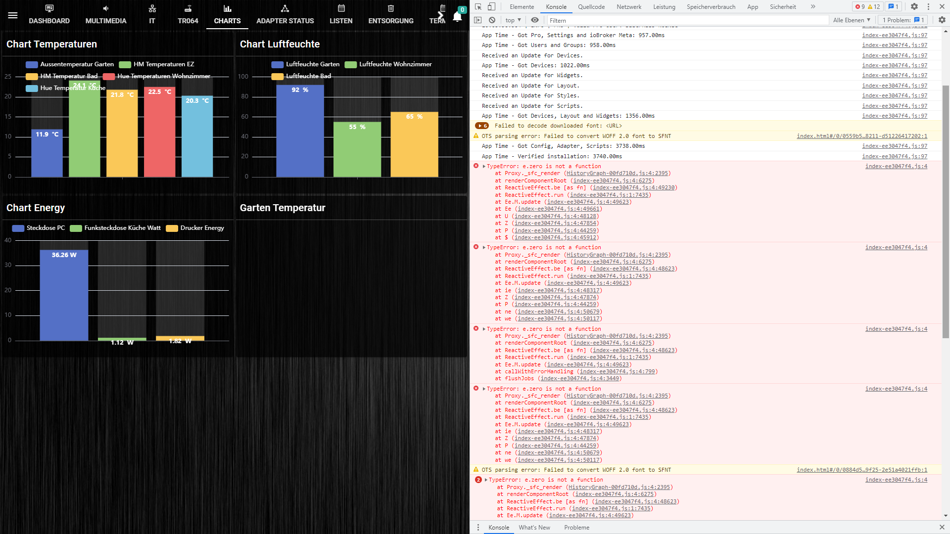Screen dimensions: 950x534
Task: Toggle the DevTools device toolbar icon
Action: [491, 6]
